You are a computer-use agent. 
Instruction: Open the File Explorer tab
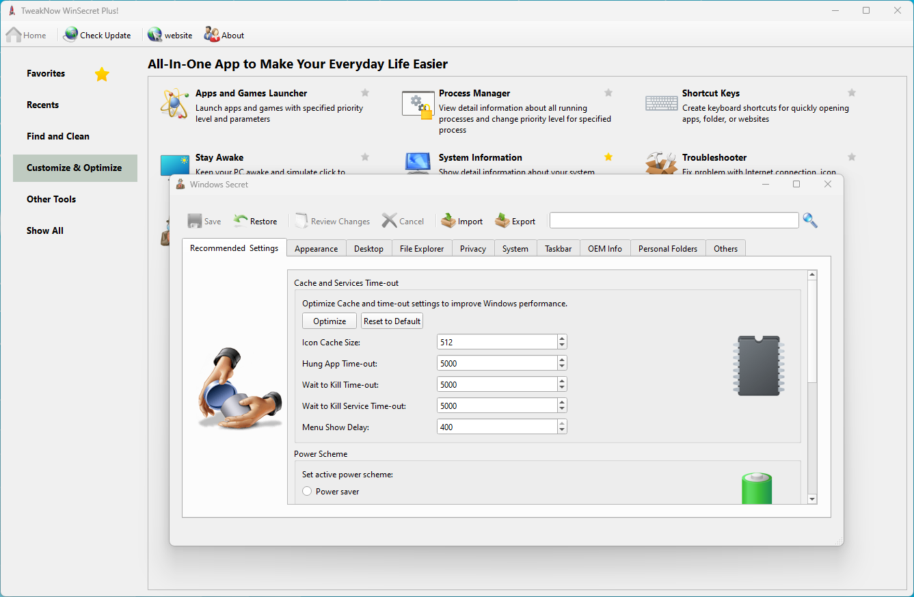pos(422,249)
